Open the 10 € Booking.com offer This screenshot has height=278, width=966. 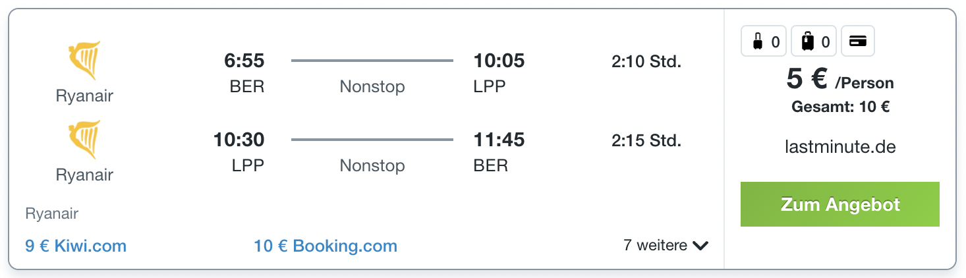tap(326, 246)
